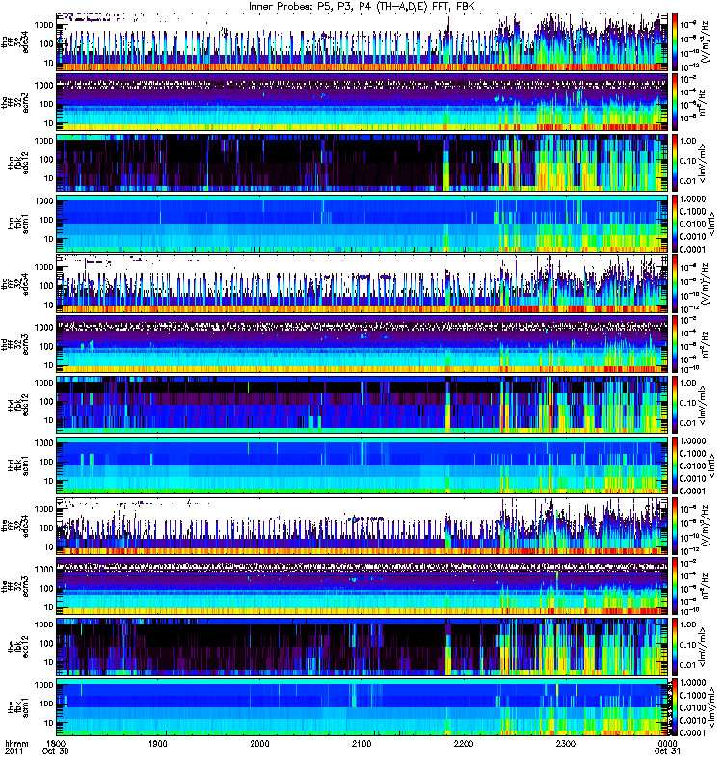Viewport: 723px width, 771px height.
Task: Select the the fff 32 edc34 spectrogram panel
Action: pyautogui.click(x=362, y=525)
